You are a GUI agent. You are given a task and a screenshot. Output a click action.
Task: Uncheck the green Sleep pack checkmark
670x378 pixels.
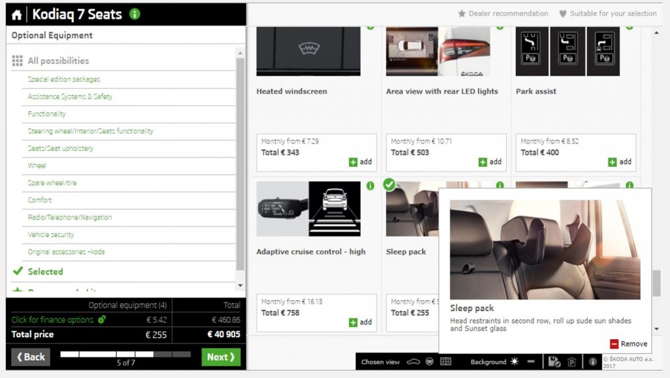coord(389,184)
